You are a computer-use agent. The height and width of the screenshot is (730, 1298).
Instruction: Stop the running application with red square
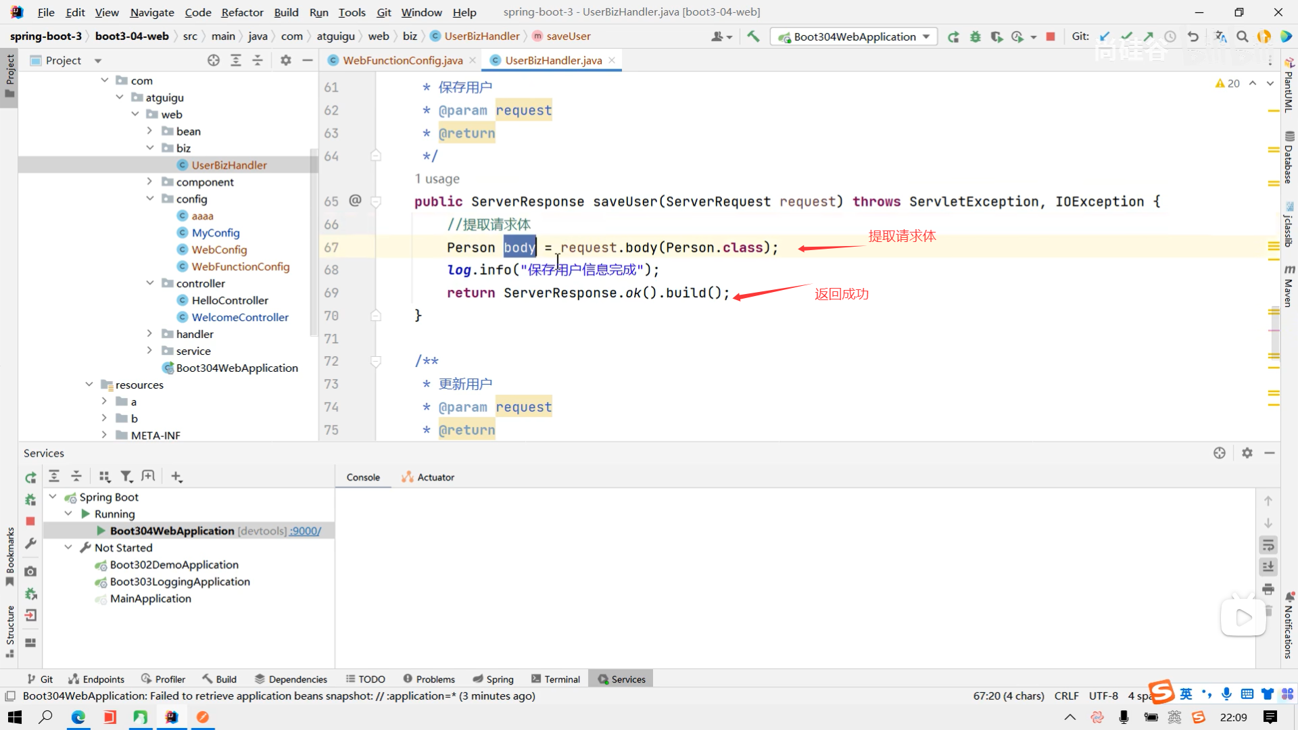[x=1050, y=36]
